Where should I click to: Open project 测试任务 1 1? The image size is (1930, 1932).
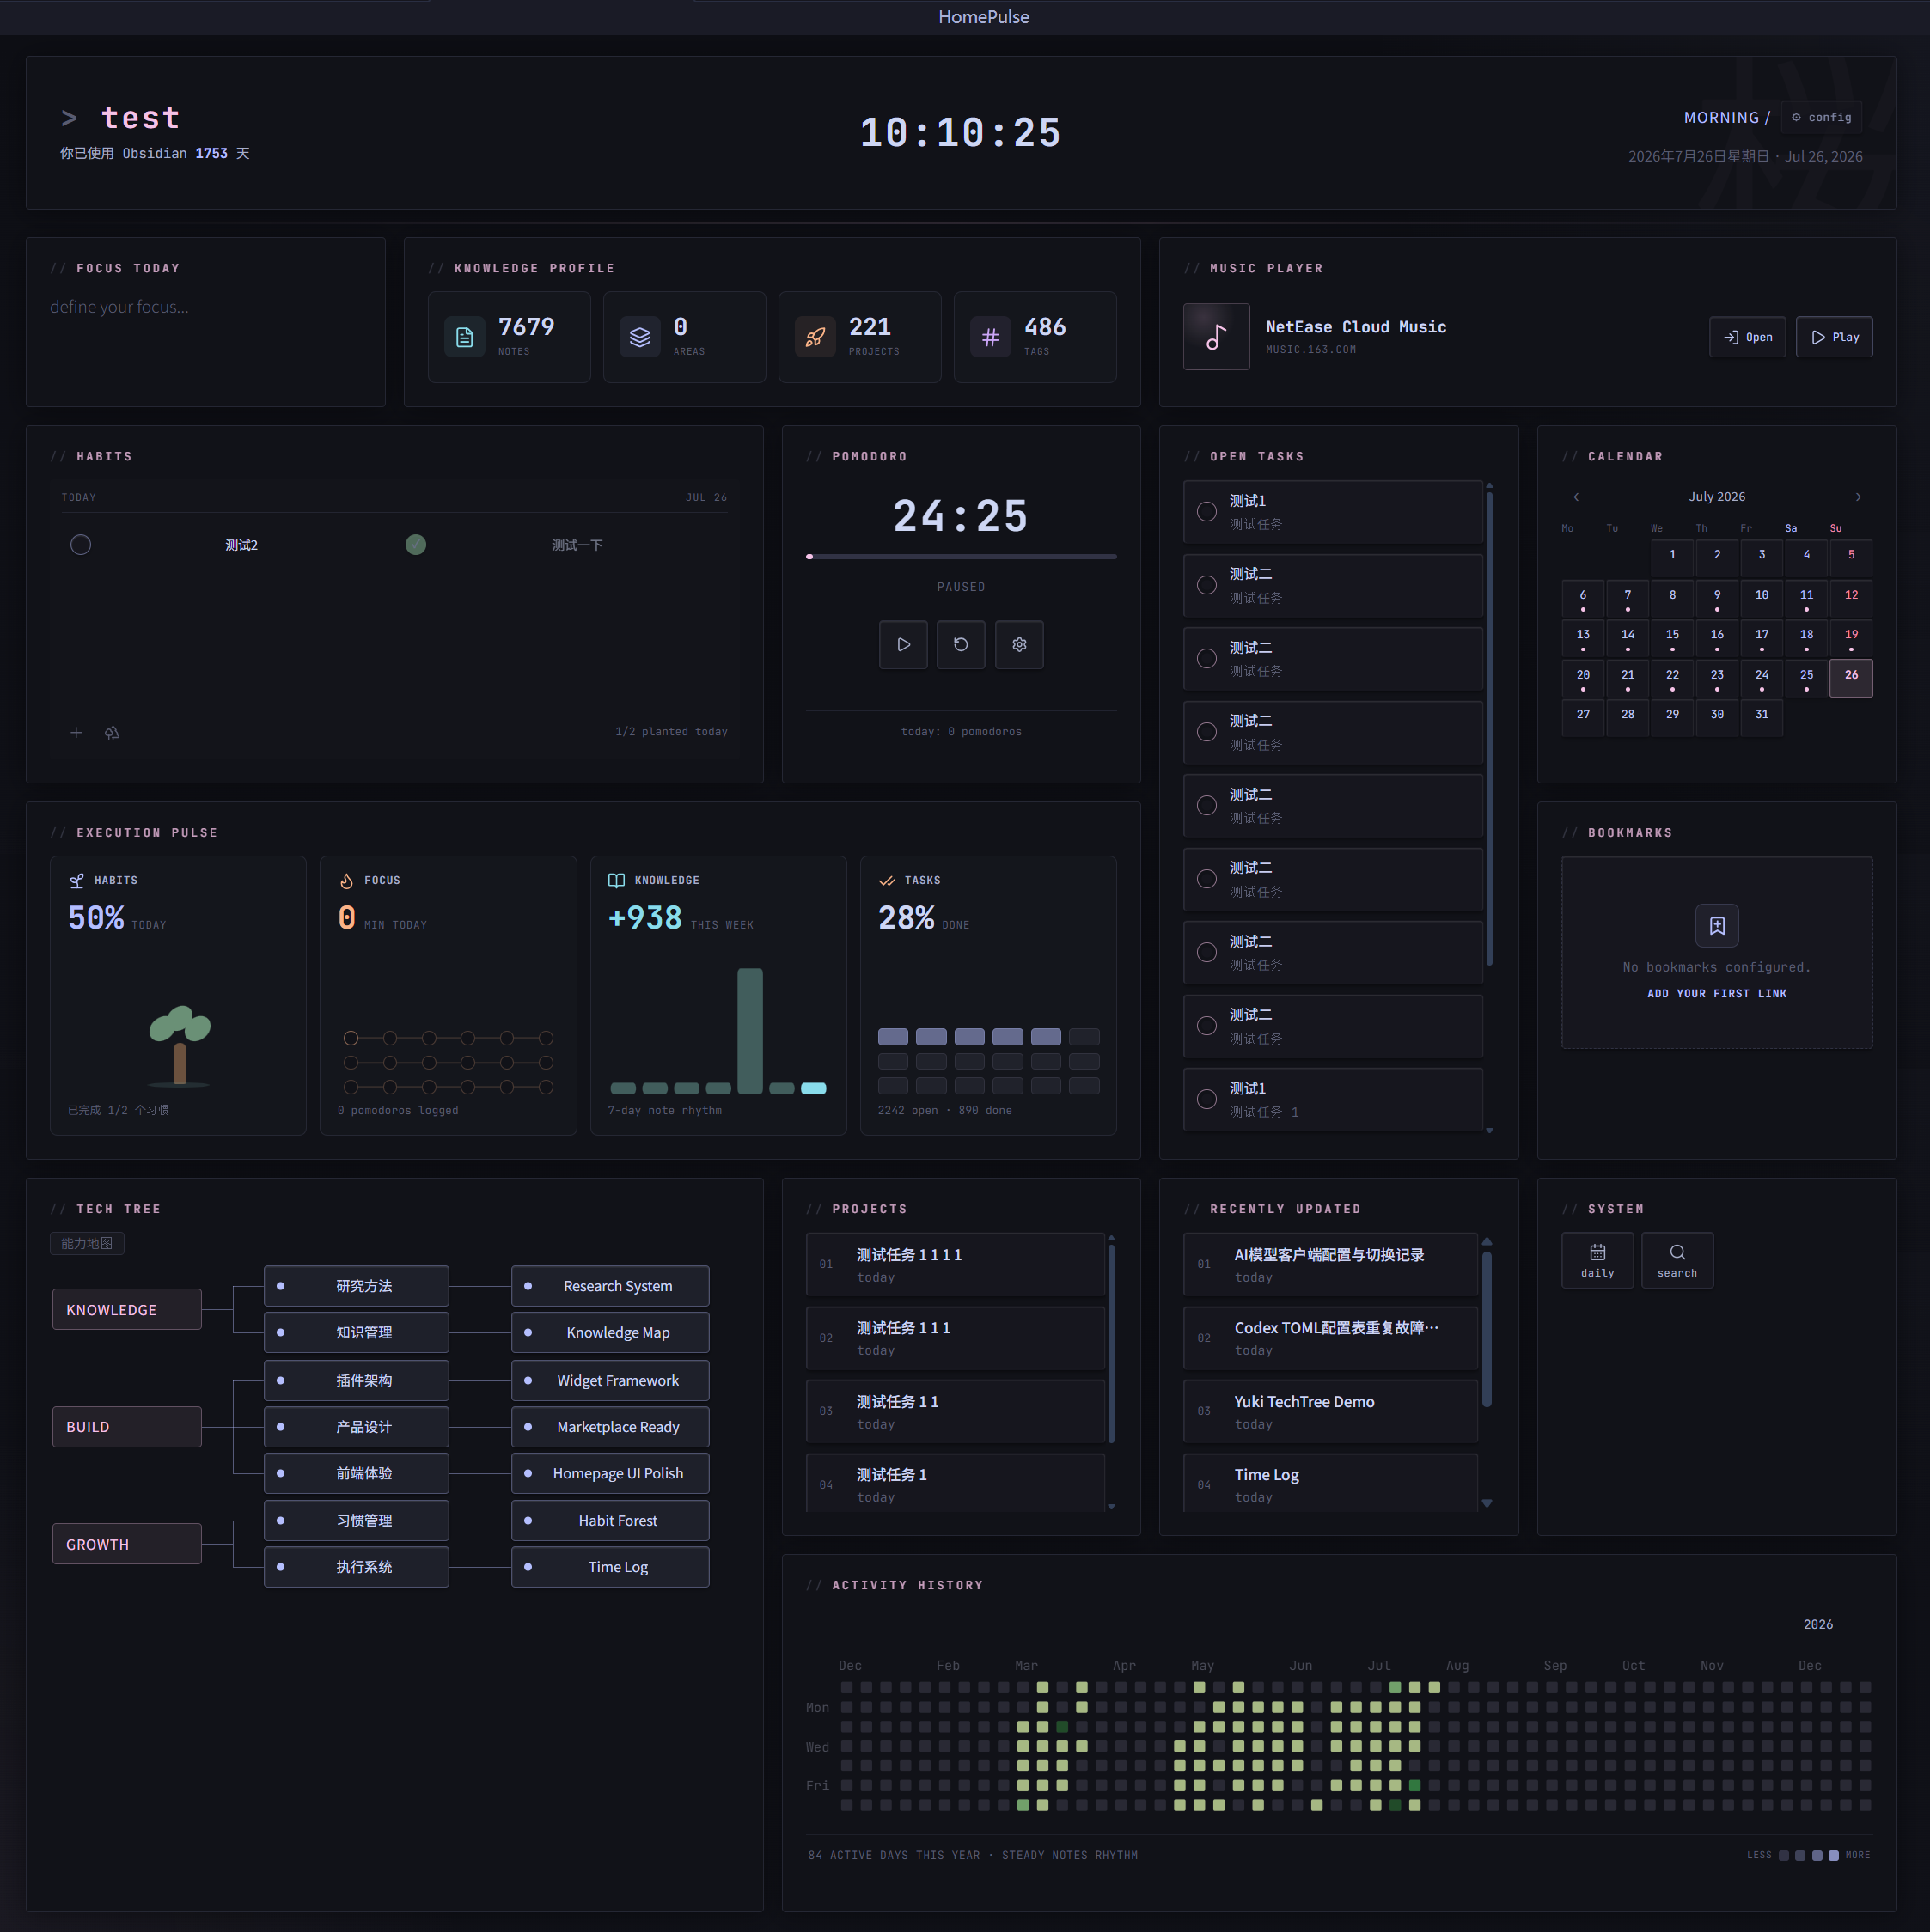tap(956, 1412)
